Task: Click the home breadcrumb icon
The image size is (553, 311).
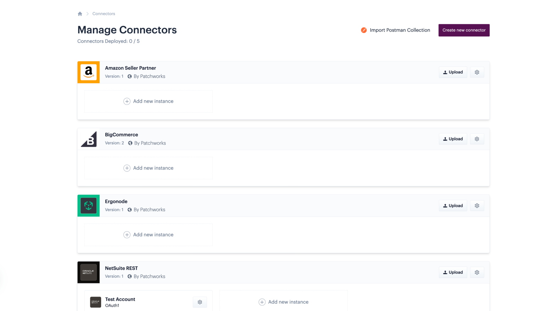Action: point(80,14)
